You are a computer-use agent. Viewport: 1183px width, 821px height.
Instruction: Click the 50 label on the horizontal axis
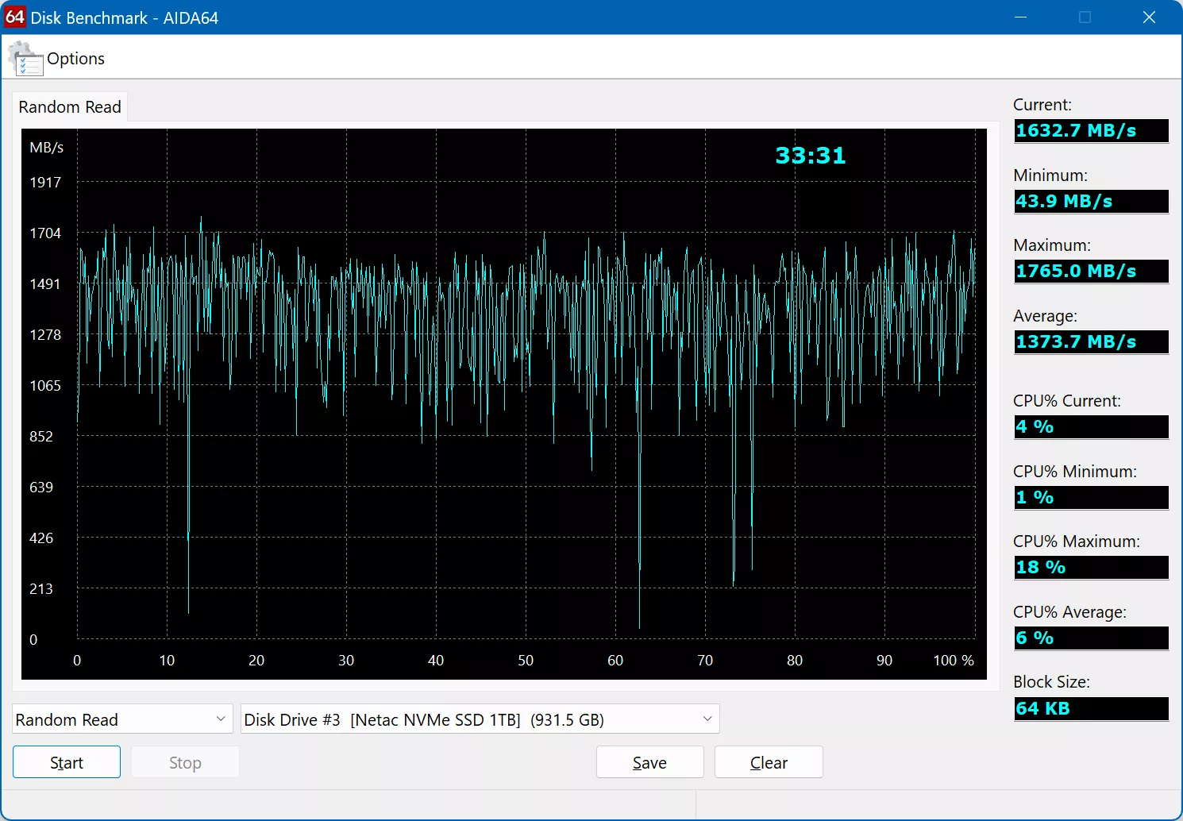coord(526,661)
